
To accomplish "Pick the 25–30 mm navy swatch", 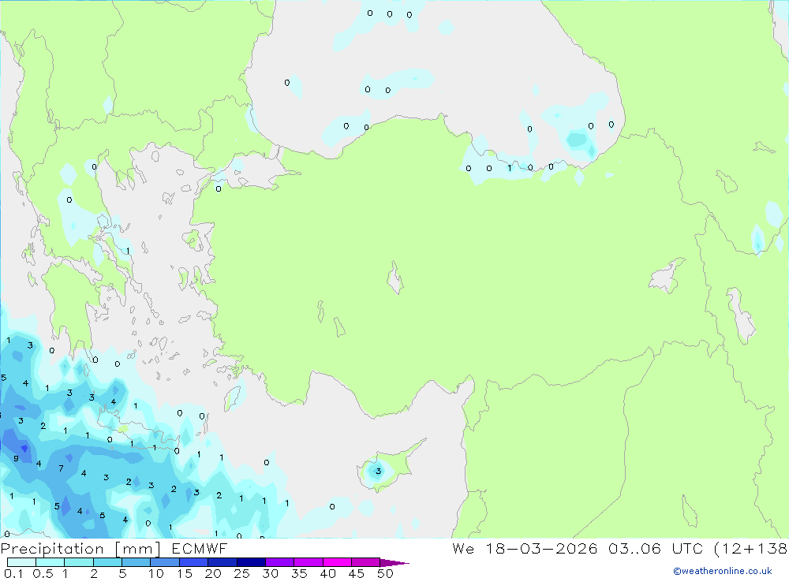I will [251, 562].
